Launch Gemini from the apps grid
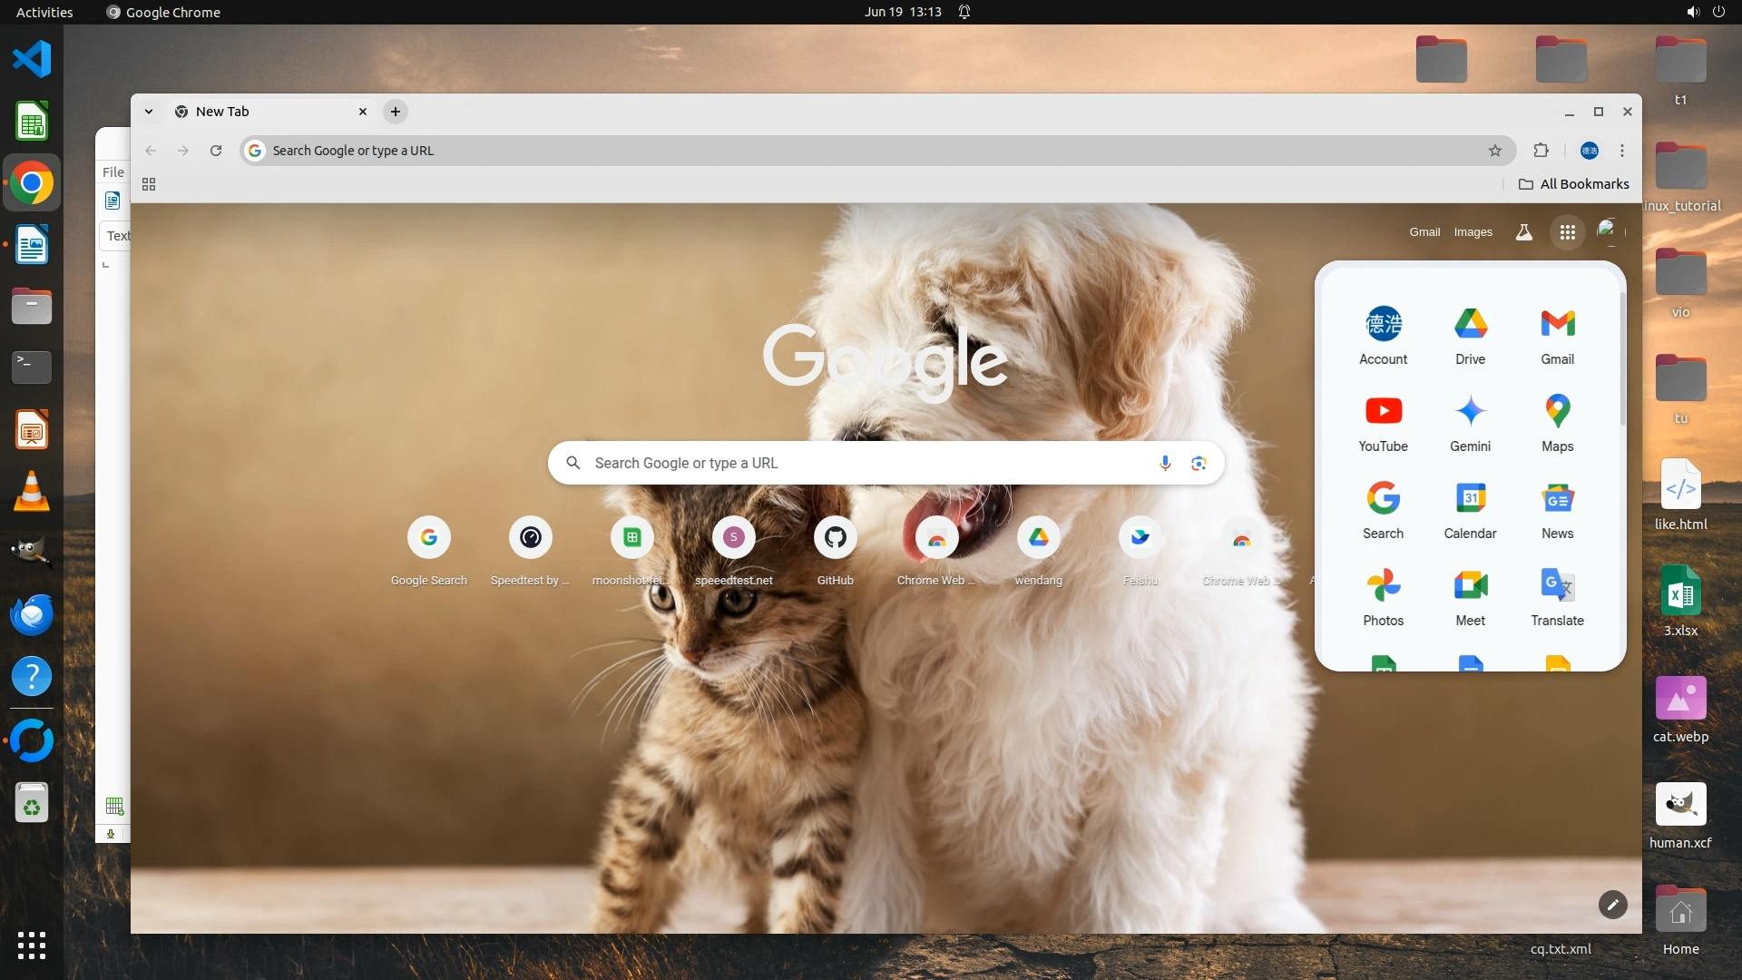This screenshot has width=1742, height=980. pyautogui.click(x=1470, y=411)
